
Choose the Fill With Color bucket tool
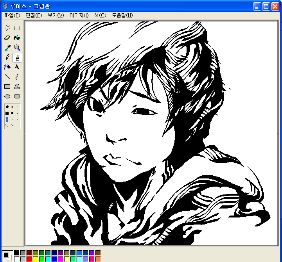point(17,38)
